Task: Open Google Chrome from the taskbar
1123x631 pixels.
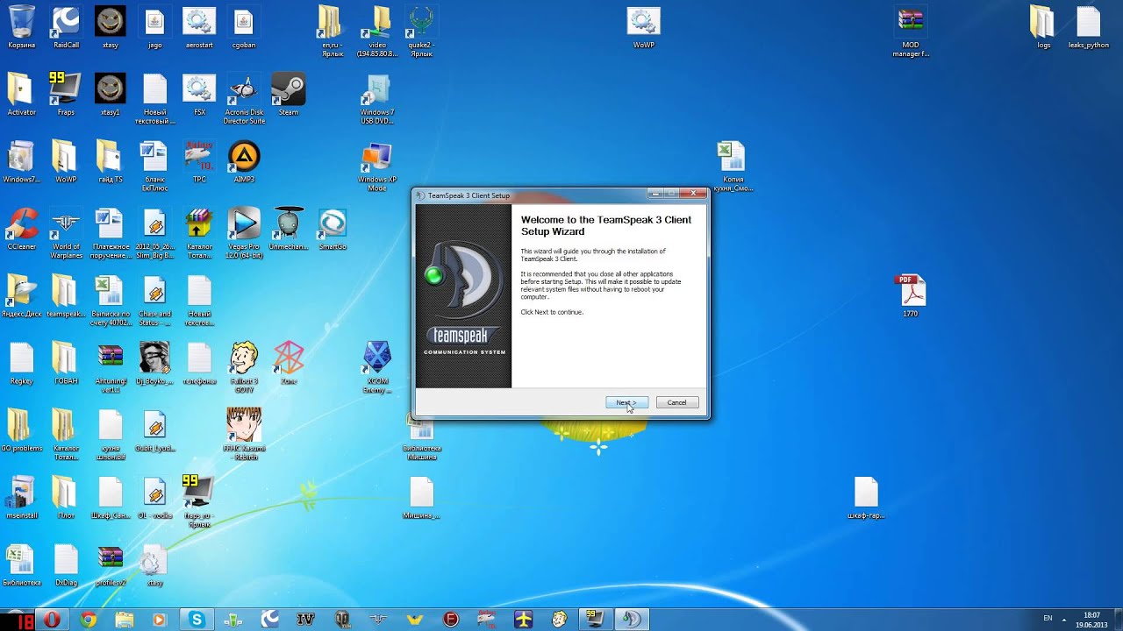Action: 88,620
